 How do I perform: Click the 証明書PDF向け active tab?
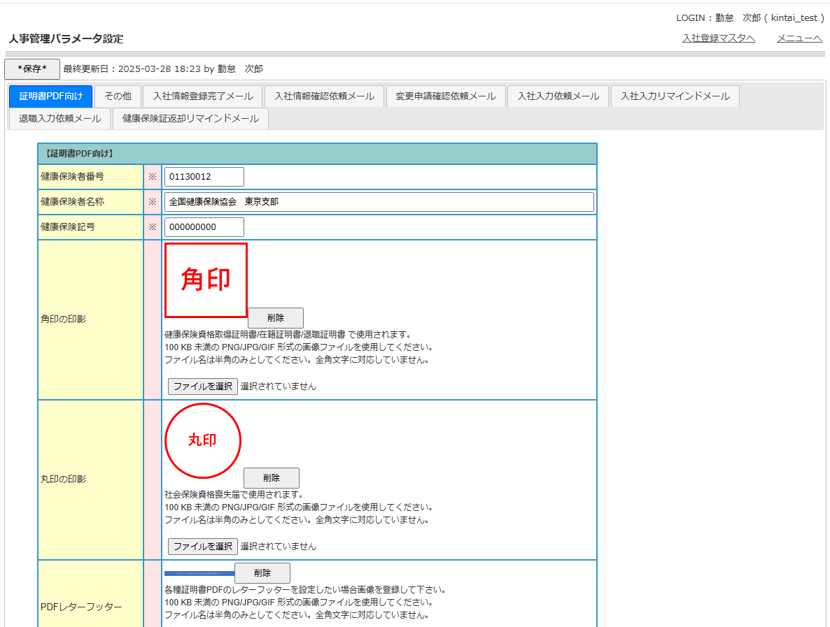pyautogui.click(x=51, y=96)
